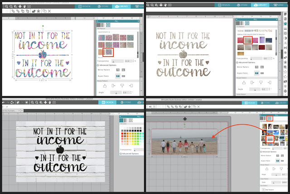The height and width of the screenshot is (194, 290).
Task: Open Page Setup icon atop top-right sidebar
Action: [285, 14]
